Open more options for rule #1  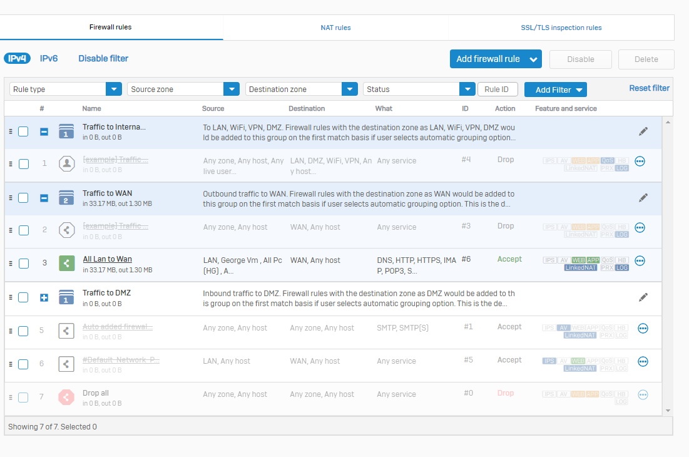tap(643, 328)
